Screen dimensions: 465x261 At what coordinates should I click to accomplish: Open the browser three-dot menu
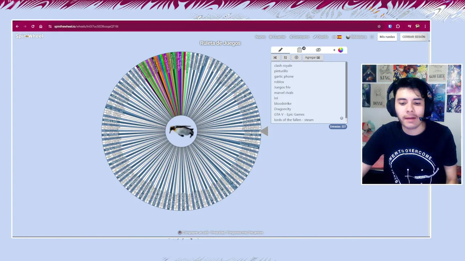(425, 26)
